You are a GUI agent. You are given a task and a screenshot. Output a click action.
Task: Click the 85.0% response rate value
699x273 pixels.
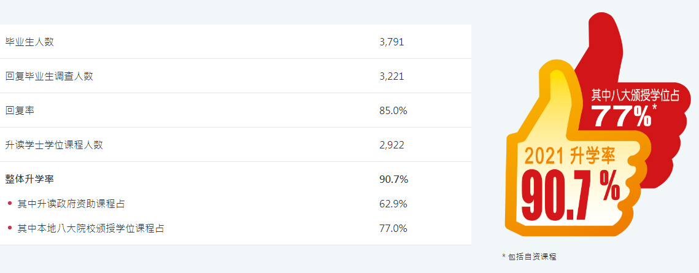393,110
